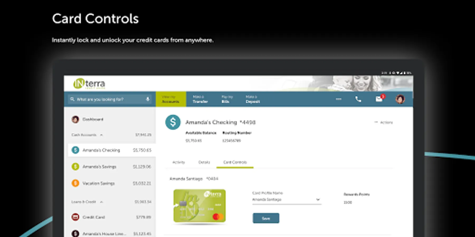
Task: Click the Save button
Action: pyautogui.click(x=266, y=218)
